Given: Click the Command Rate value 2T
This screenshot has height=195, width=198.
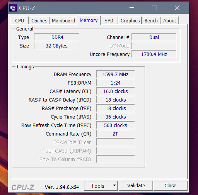Looking at the screenshot, I should 116,134.
